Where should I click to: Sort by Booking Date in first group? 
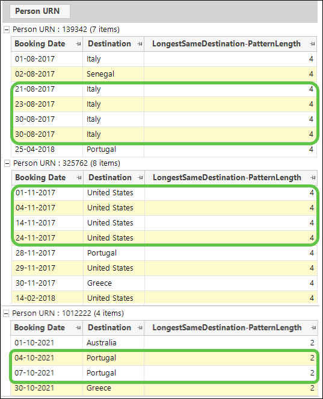tap(40, 44)
